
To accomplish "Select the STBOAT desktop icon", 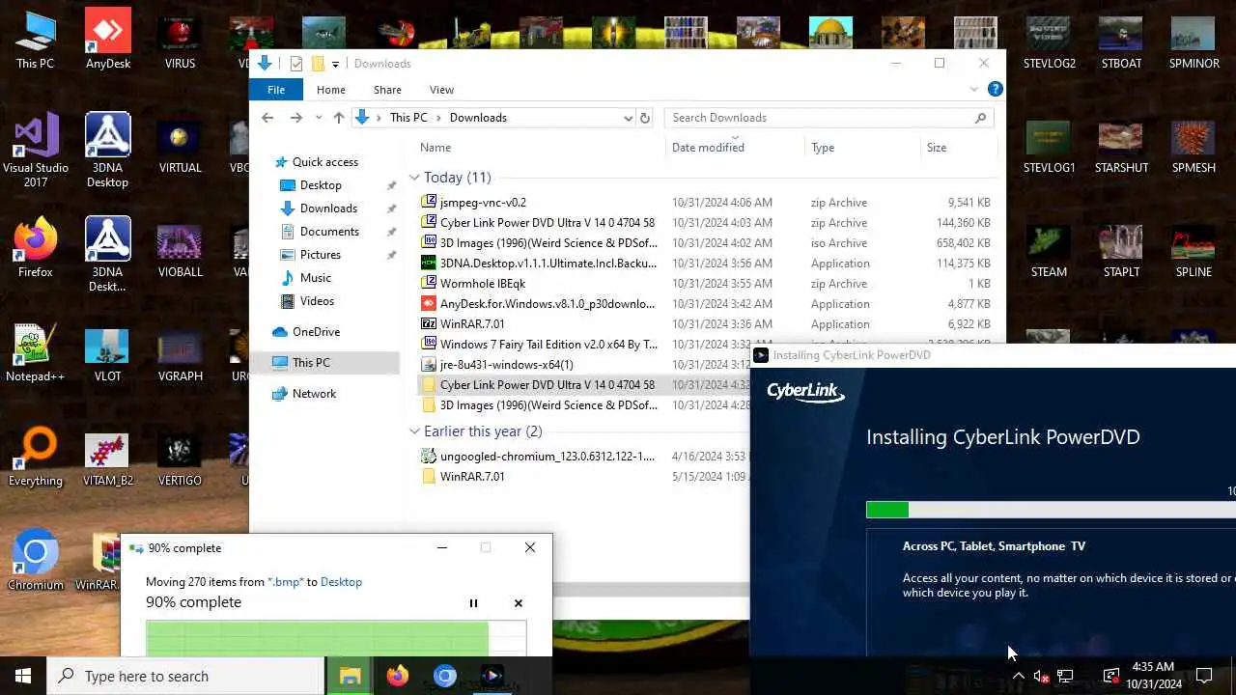I will (1121, 41).
